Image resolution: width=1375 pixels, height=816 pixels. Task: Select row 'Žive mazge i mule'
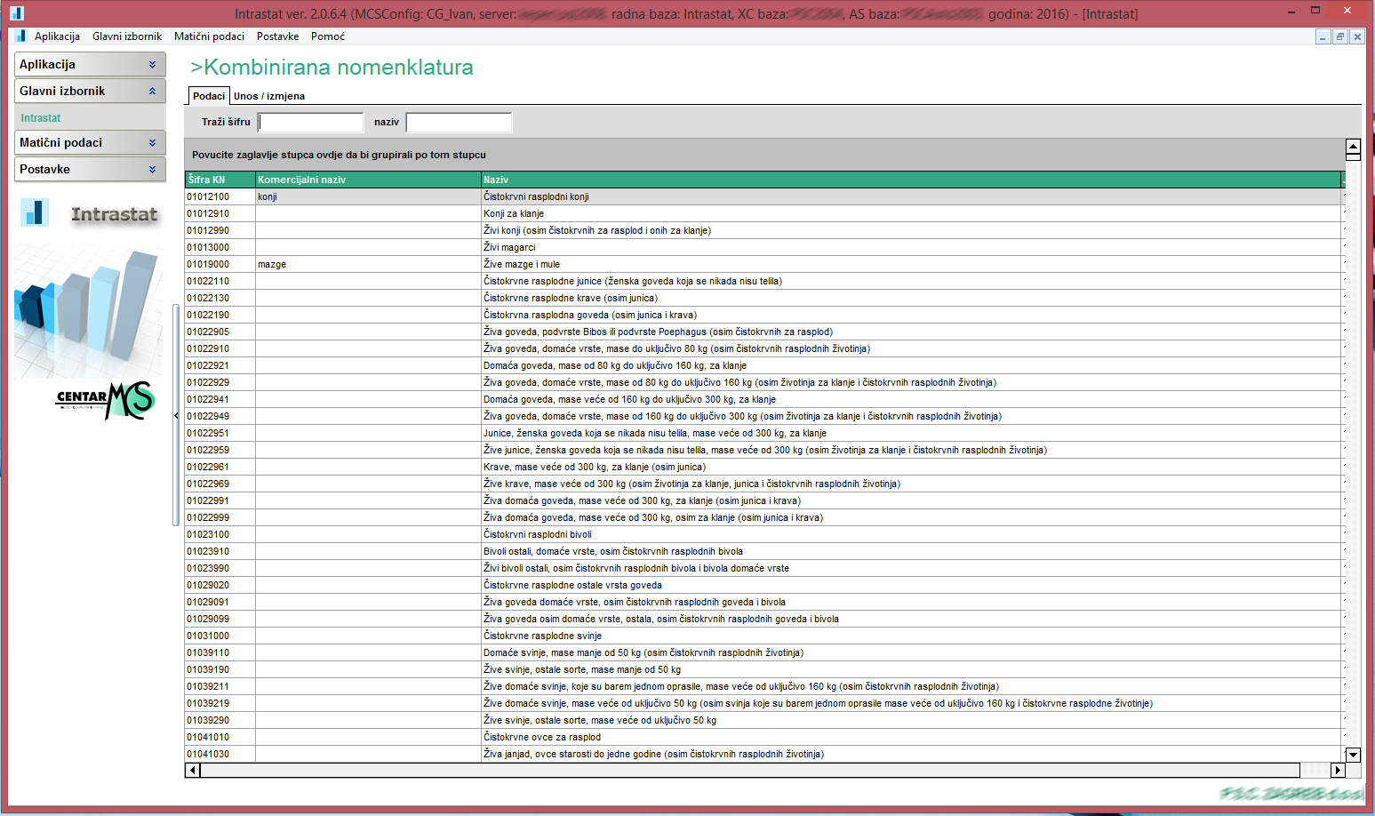764,264
